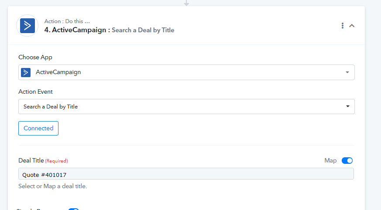The width and height of the screenshot is (381, 210).
Task: Click 'ActiveCampaign' text in Choose App field
Action: pyautogui.click(x=58, y=72)
